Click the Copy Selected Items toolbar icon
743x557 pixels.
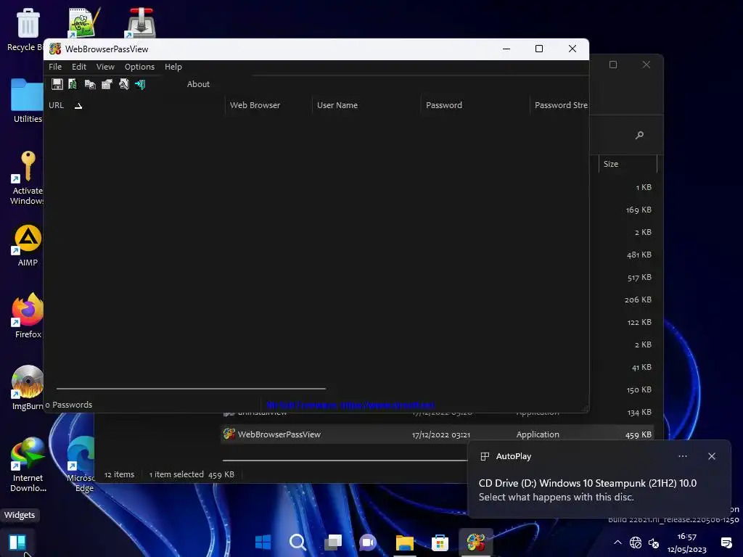90,84
